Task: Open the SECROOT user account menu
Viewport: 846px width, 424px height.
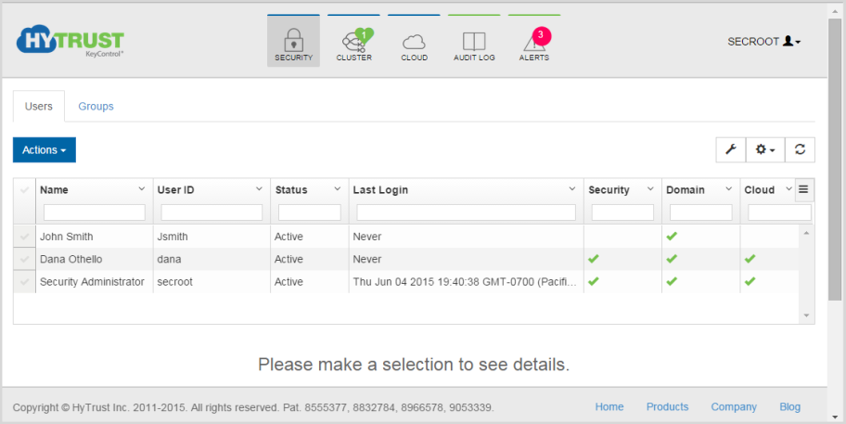Action: coord(763,42)
